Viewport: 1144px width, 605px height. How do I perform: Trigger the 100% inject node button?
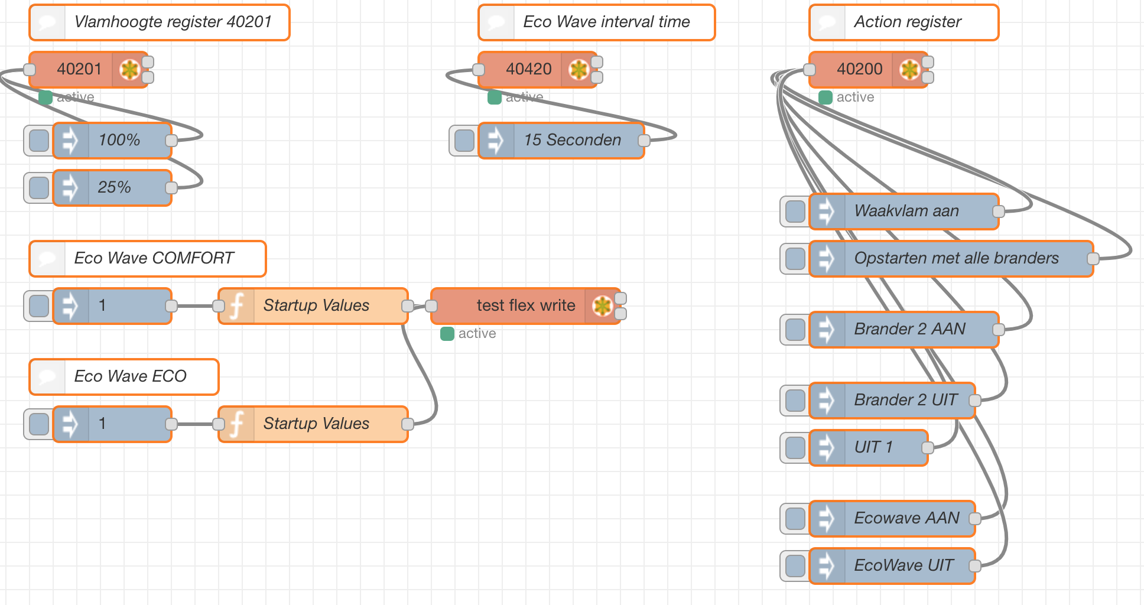click(39, 141)
